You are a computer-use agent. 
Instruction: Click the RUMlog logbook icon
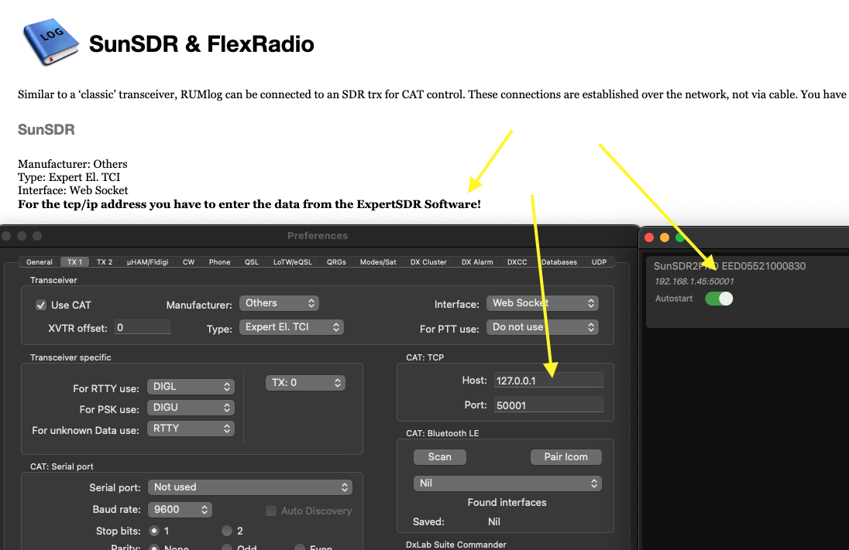[x=50, y=43]
